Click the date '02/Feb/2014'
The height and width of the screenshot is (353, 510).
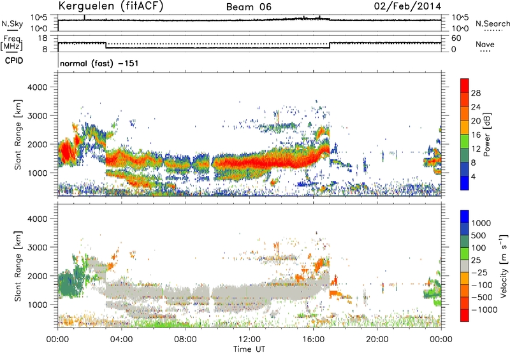click(407, 6)
